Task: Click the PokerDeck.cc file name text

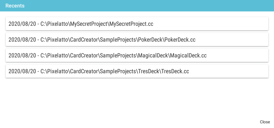Action: (x=180, y=40)
